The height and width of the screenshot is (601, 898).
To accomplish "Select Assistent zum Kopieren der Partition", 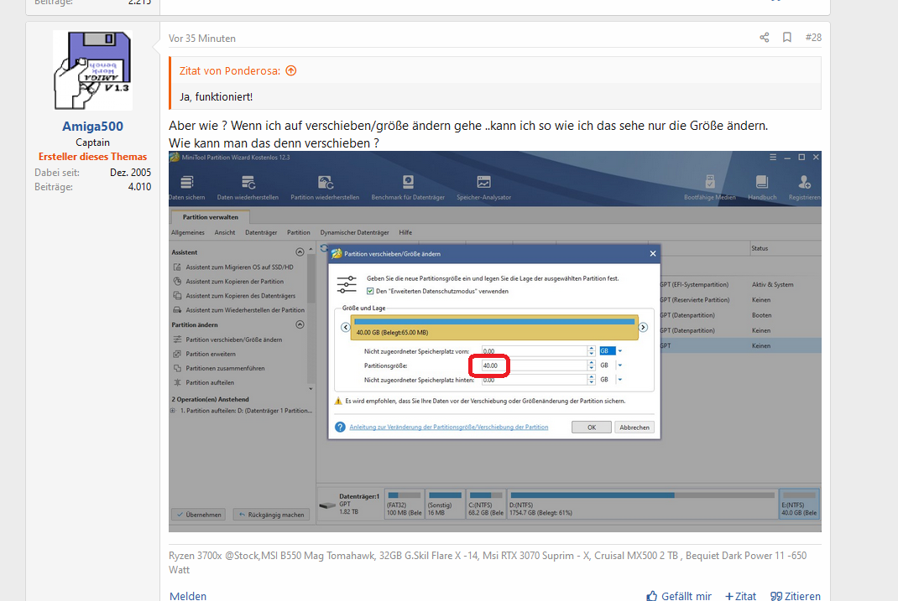I will tap(234, 282).
